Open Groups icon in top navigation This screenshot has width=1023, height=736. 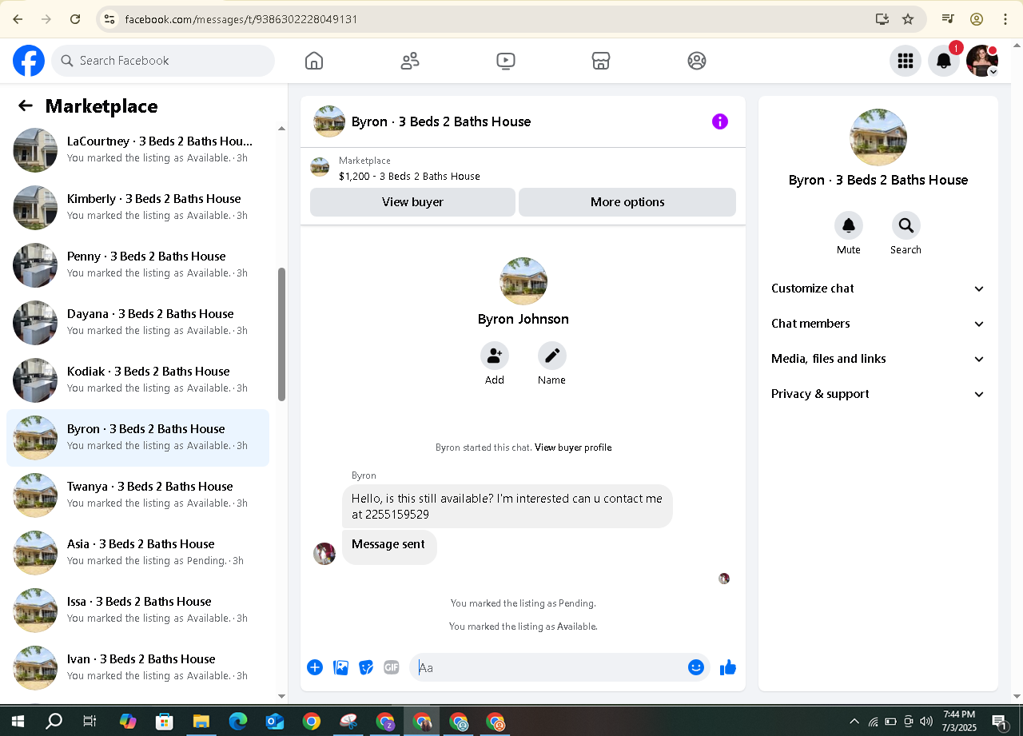point(697,61)
